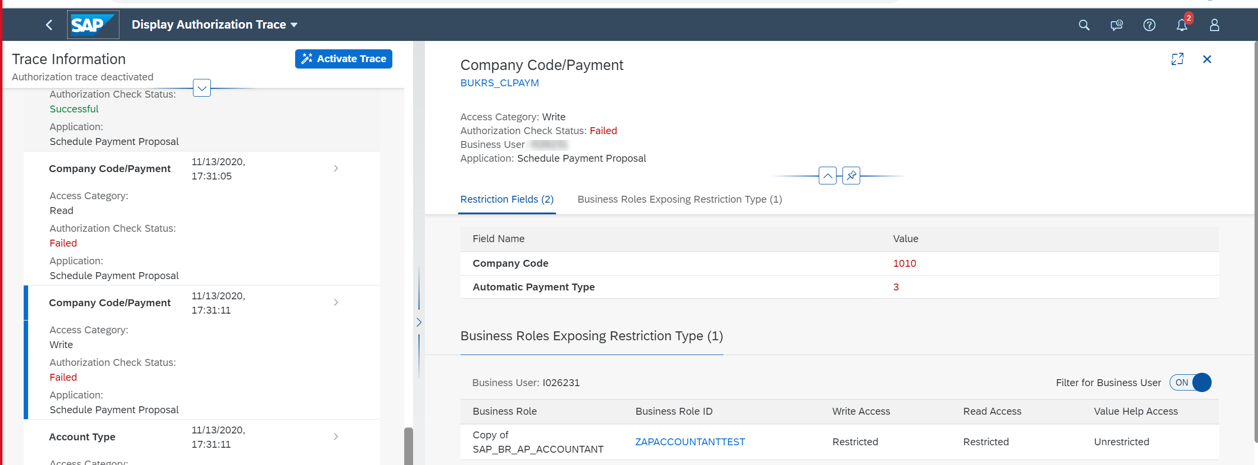
Task: Click the Business Role ID column header
Action: pyautogui.click(x=674, y=411)
